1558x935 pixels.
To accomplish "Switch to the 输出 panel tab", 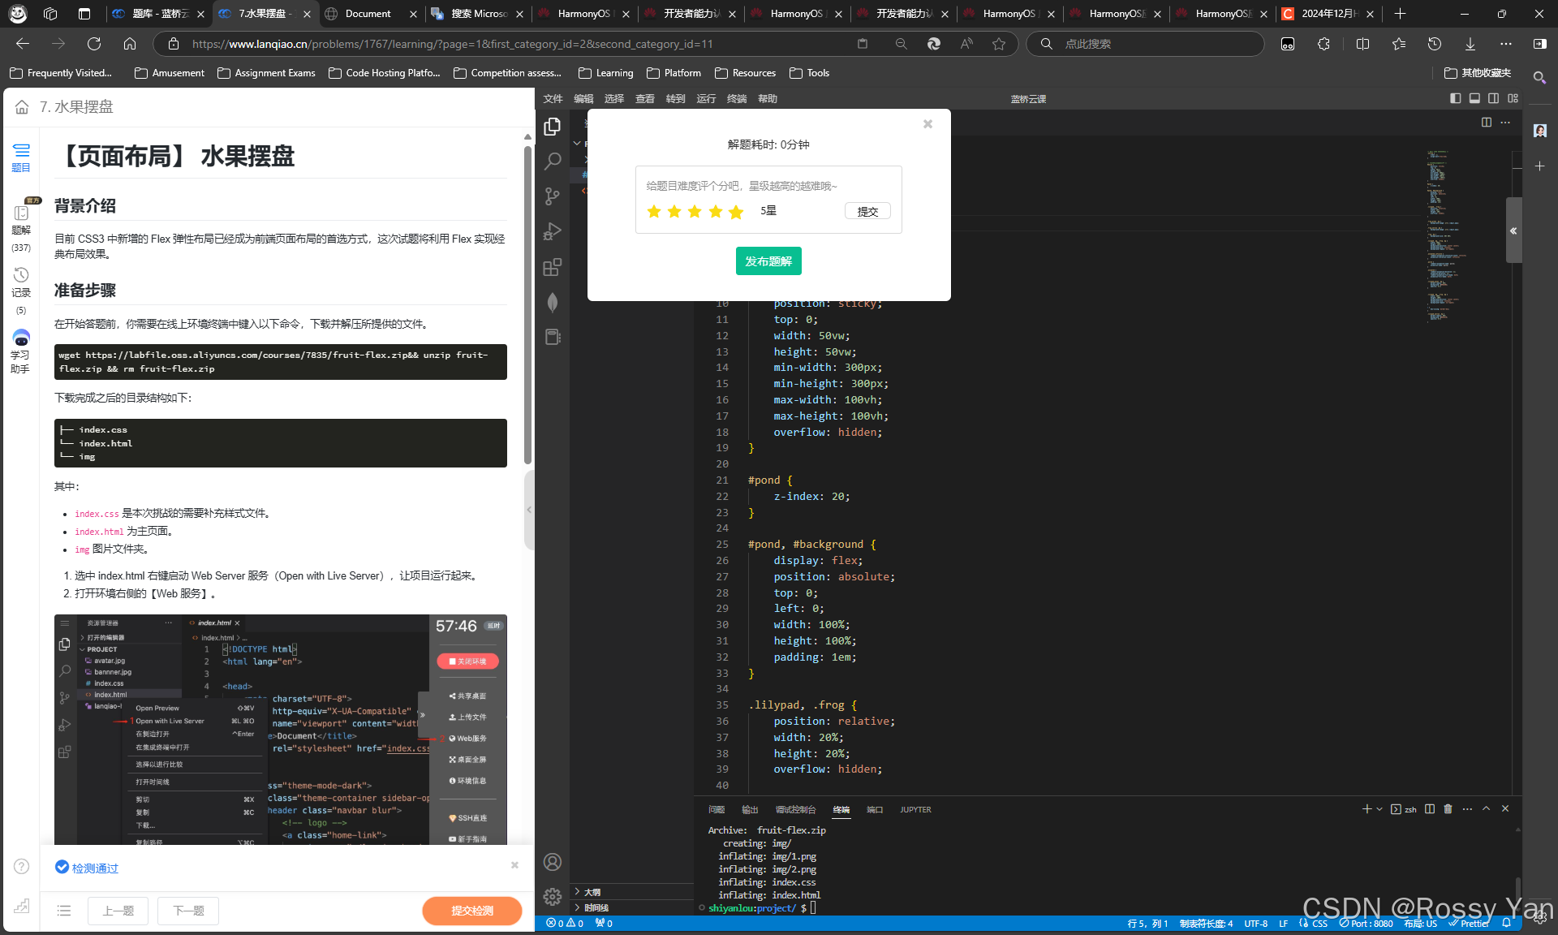I will [749, 810].
